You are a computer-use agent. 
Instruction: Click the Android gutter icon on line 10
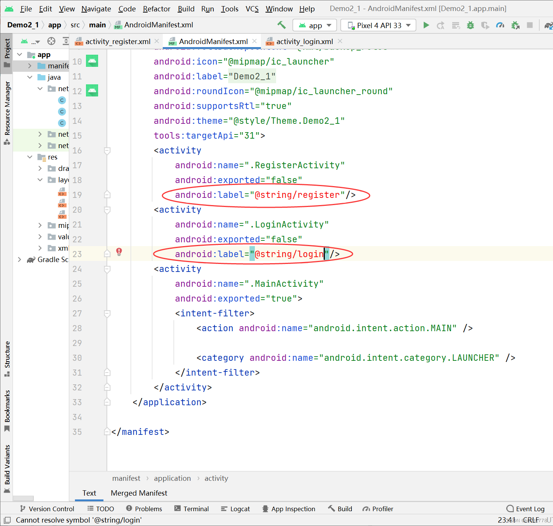coord(92,61)
